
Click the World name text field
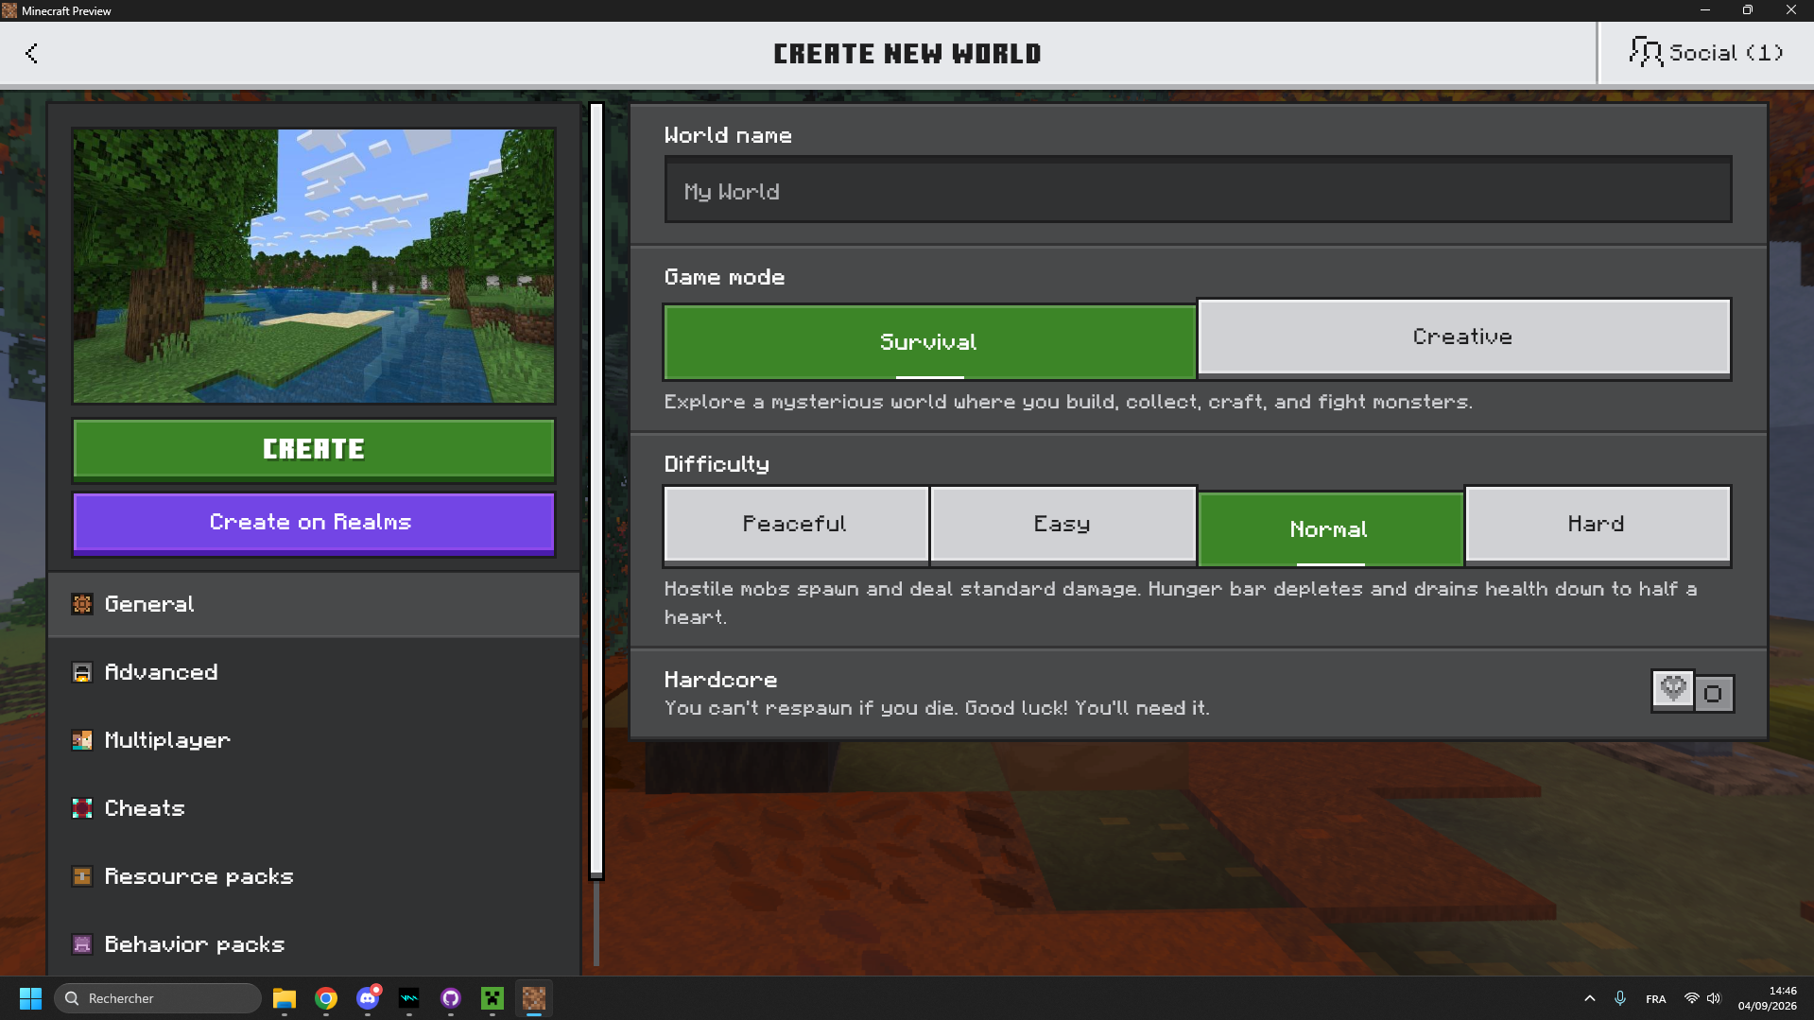click(1198, 190)
